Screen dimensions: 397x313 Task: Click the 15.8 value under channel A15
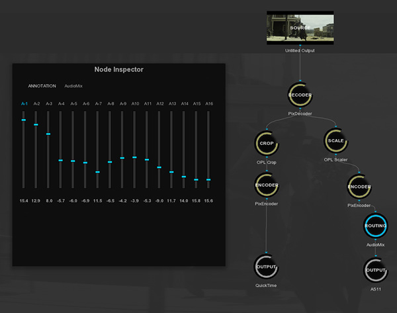click(x=196, y=201)
